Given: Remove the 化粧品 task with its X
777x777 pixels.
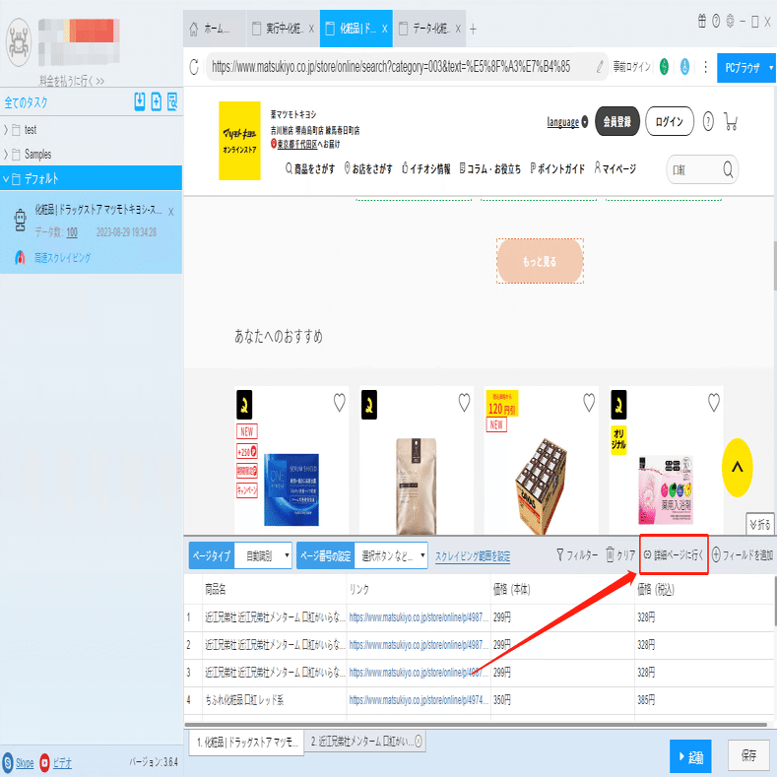Looking at the screenshot, I should point(171,212).
